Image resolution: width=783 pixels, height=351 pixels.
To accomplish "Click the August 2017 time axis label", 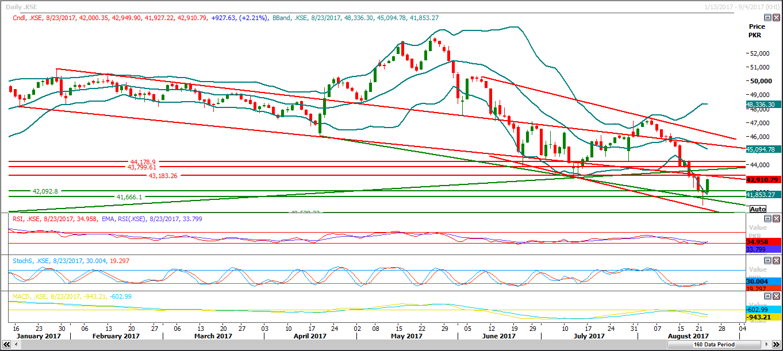I will [x=688, y=336].
